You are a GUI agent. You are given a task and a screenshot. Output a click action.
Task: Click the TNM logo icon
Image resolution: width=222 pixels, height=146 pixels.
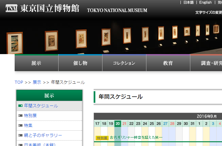tap(12, 8)
